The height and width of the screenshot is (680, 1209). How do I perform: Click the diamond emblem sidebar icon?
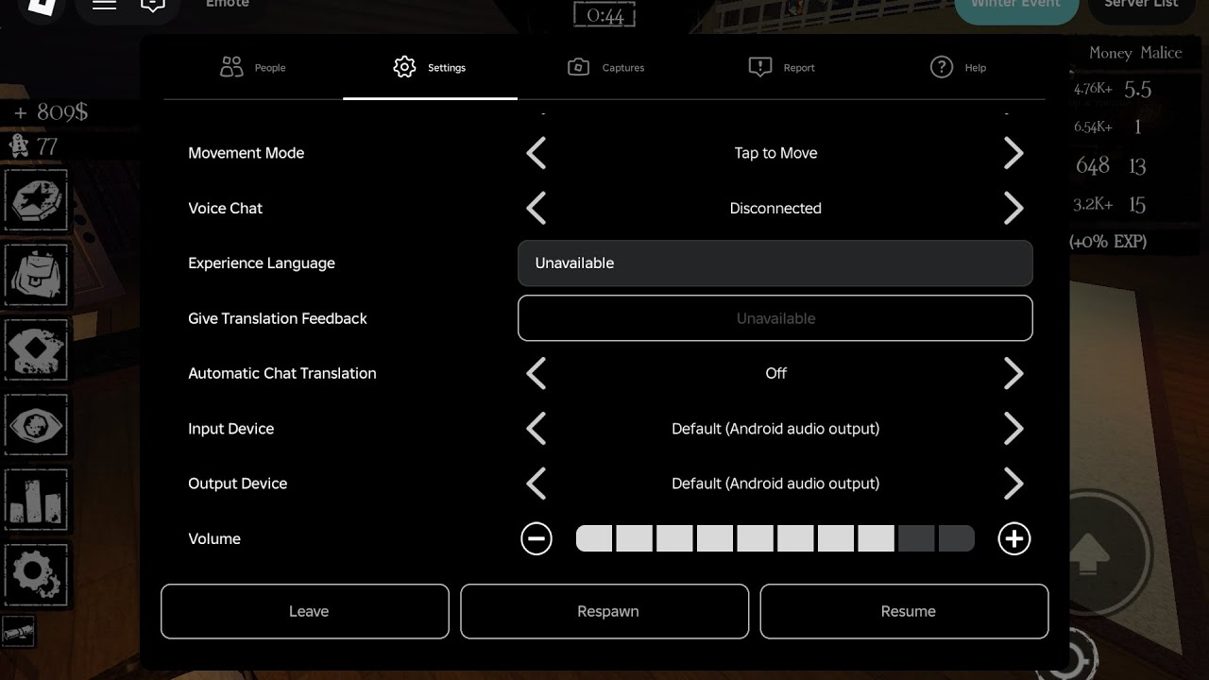(x=37, y=348)
